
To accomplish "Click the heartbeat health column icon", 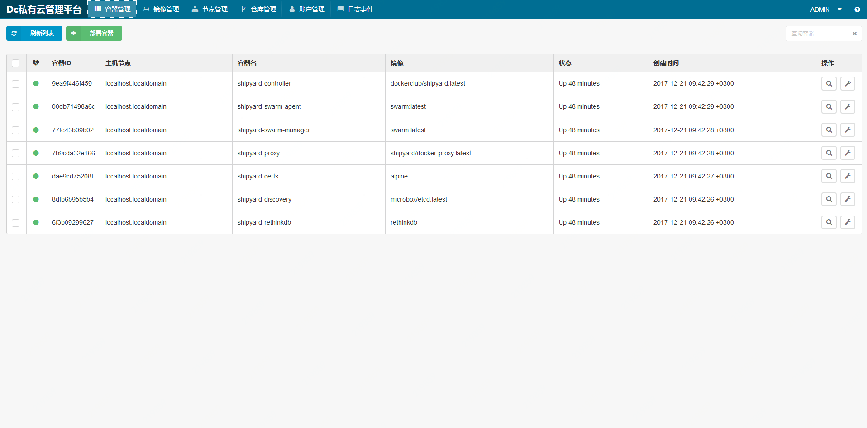I will [36, 63].
